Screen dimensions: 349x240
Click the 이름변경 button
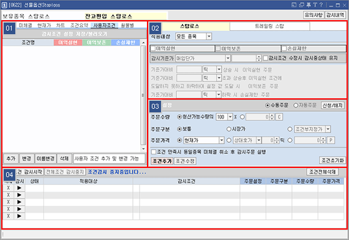pos(46,159)
